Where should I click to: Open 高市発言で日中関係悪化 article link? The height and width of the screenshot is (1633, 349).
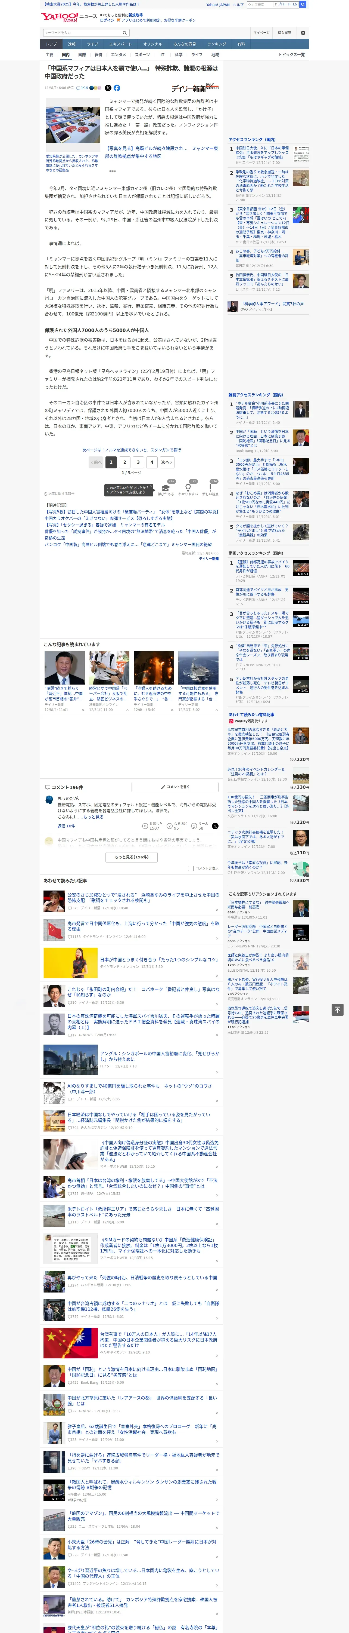pyautogui.click(x=143, y=926)
